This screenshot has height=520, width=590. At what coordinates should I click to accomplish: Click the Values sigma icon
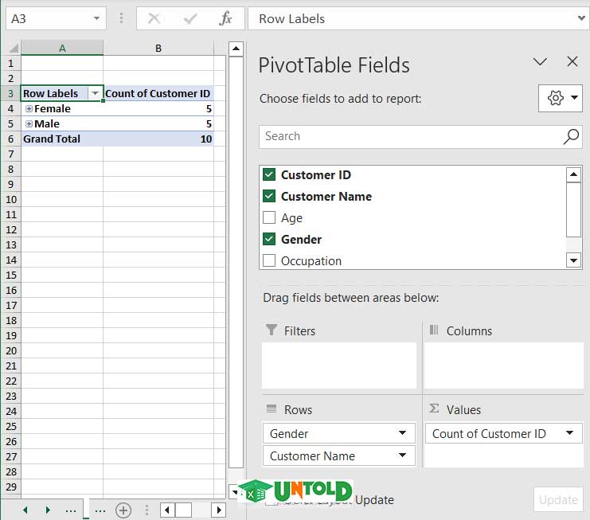coord(434,409)
